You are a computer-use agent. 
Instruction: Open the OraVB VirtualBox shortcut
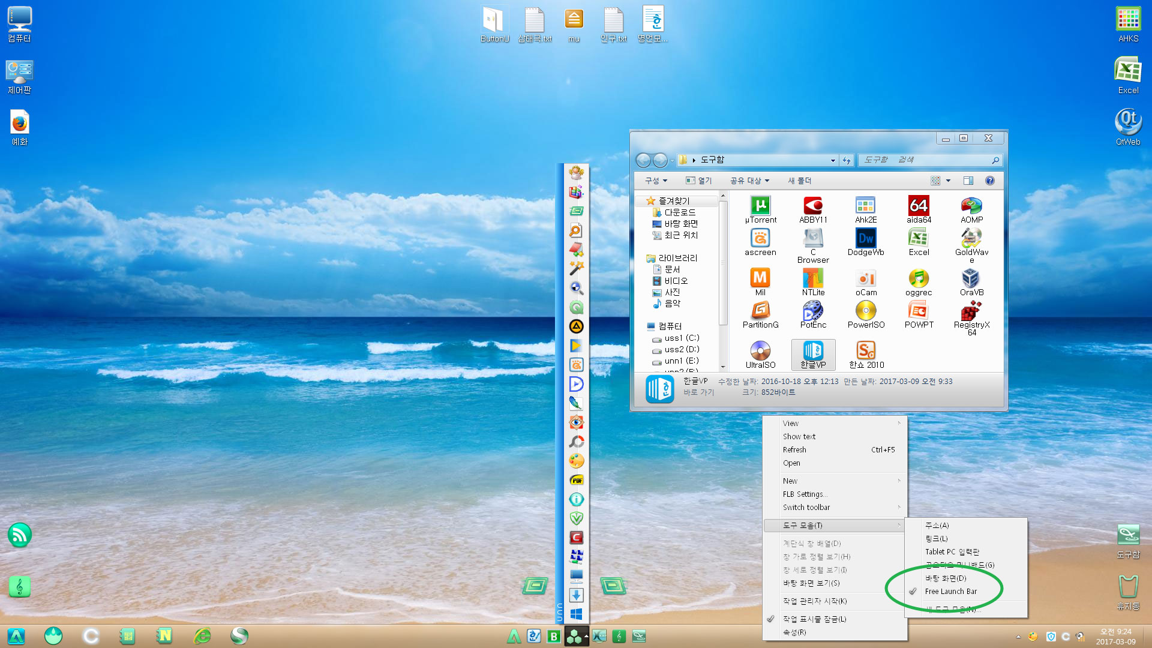pyautogui.click(x=971, y=282)
